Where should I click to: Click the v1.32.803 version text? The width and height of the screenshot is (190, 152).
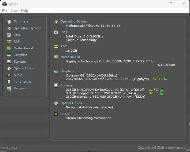click(x=10, y=148)
